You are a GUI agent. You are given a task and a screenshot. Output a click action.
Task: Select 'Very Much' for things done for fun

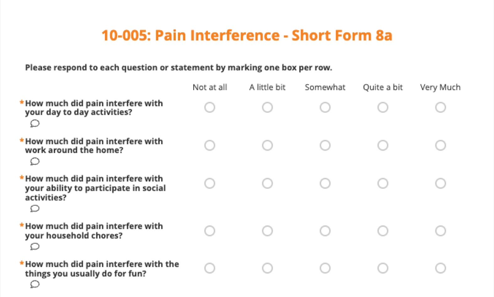coord(440,268)
